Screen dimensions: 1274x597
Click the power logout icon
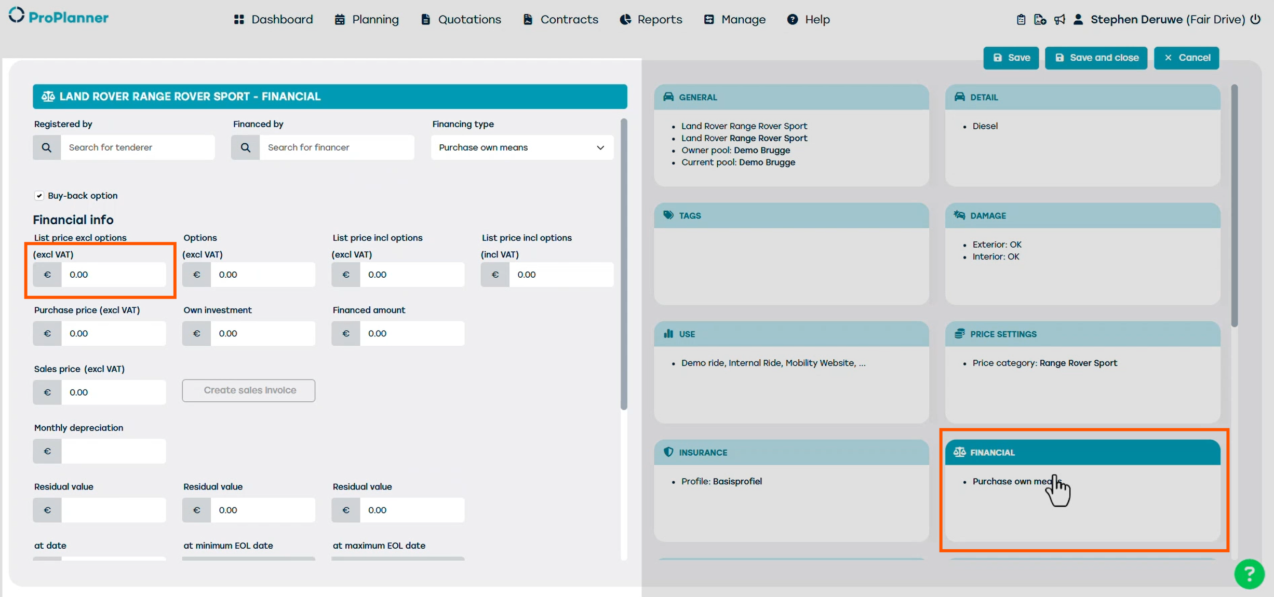(x=1255, y=19)
